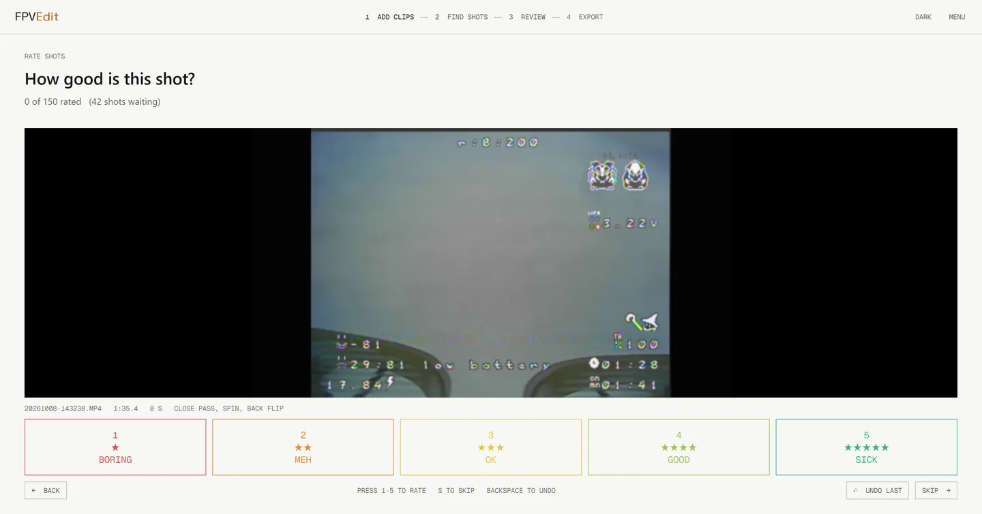Rate the shot 2 stars Meh
The image size is (982, 514).
click(303, 447)
